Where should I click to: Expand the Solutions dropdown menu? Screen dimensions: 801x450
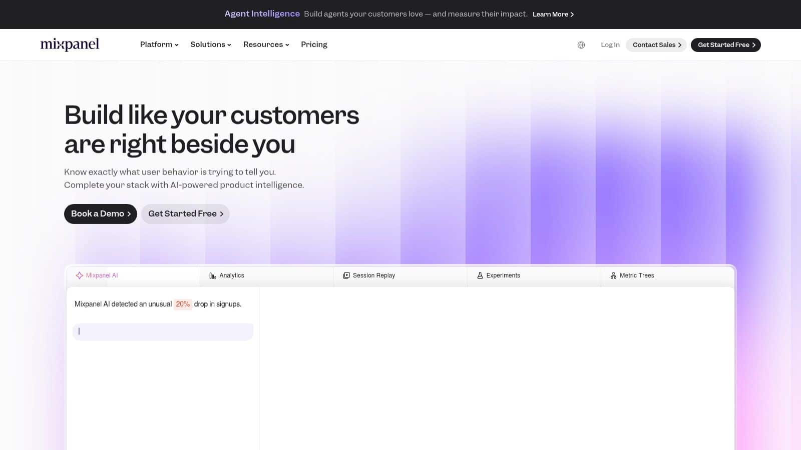pos(211,44)
